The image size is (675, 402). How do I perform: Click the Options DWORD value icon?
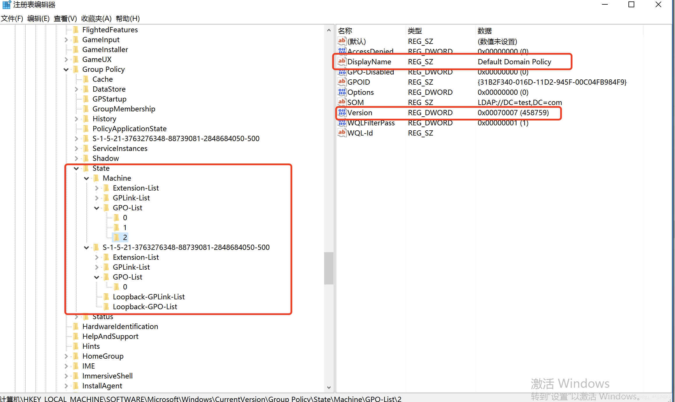coord(342,92)
